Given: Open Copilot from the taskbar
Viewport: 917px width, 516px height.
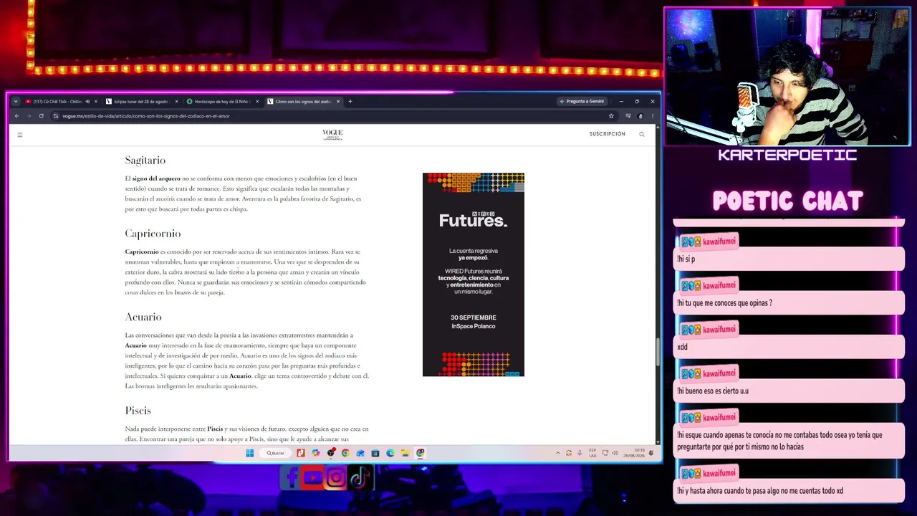Looking at the screenshot, I should tap(316, 453).
